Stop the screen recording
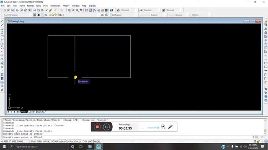Screen dimensions: 268x150 click(x=97, y=127)
